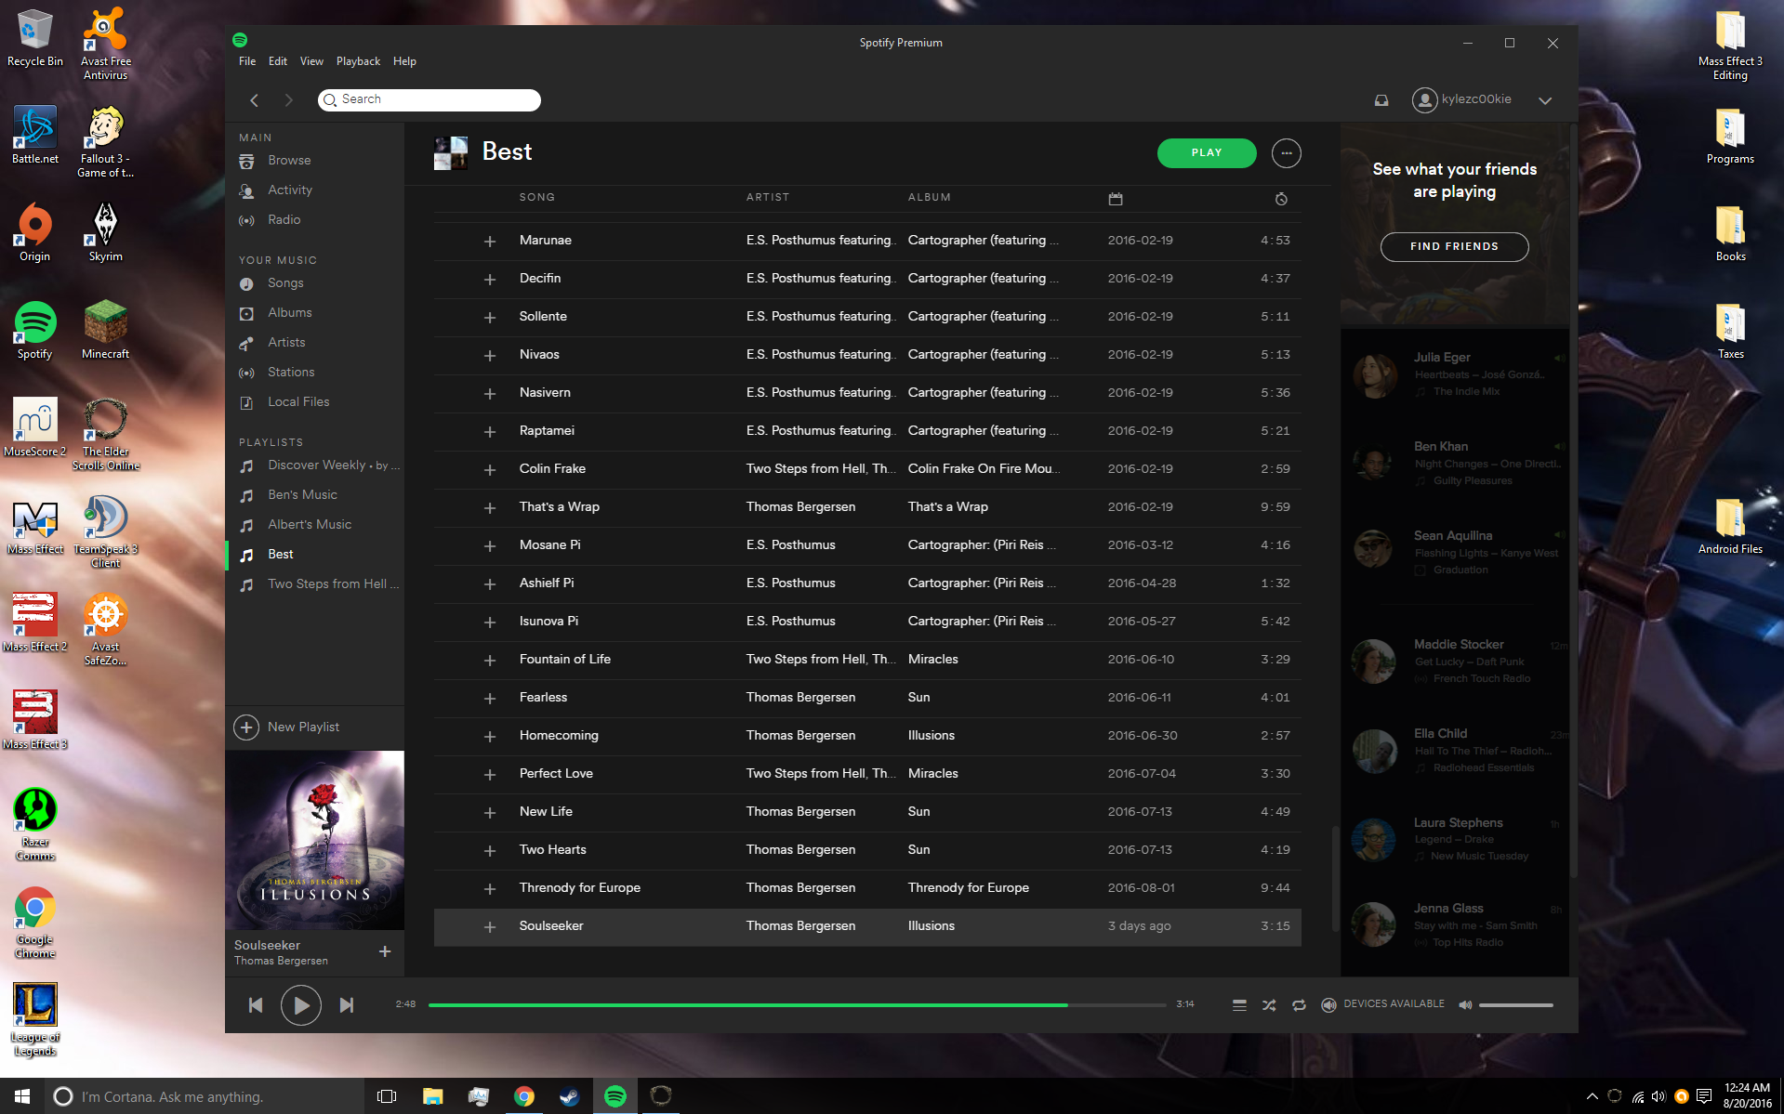Open Songs under Your Music

pyautogui.click(x=285, y=283)
